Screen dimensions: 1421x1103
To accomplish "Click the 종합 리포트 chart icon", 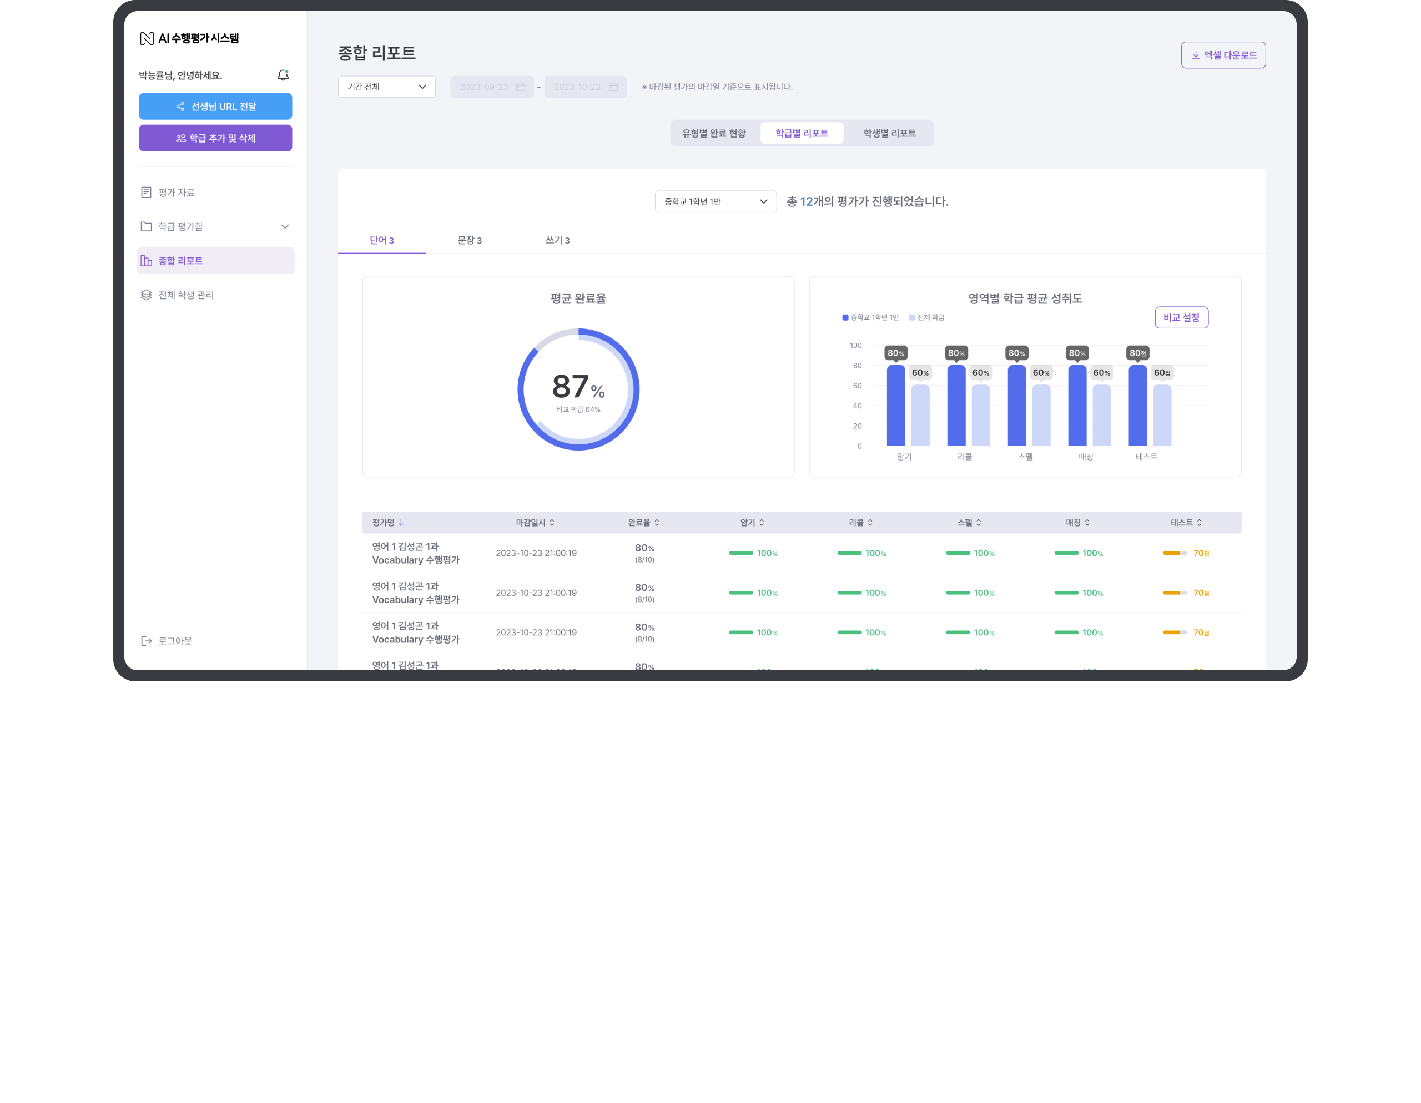I will point(147,261).
